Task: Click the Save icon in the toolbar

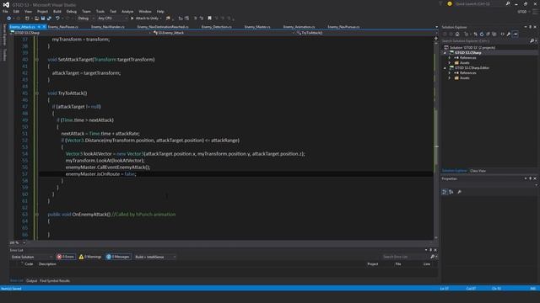Action: (x=43, y=19)
